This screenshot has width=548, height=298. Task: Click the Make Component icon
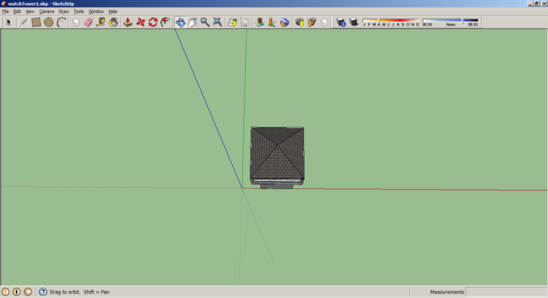pos(76,23)
